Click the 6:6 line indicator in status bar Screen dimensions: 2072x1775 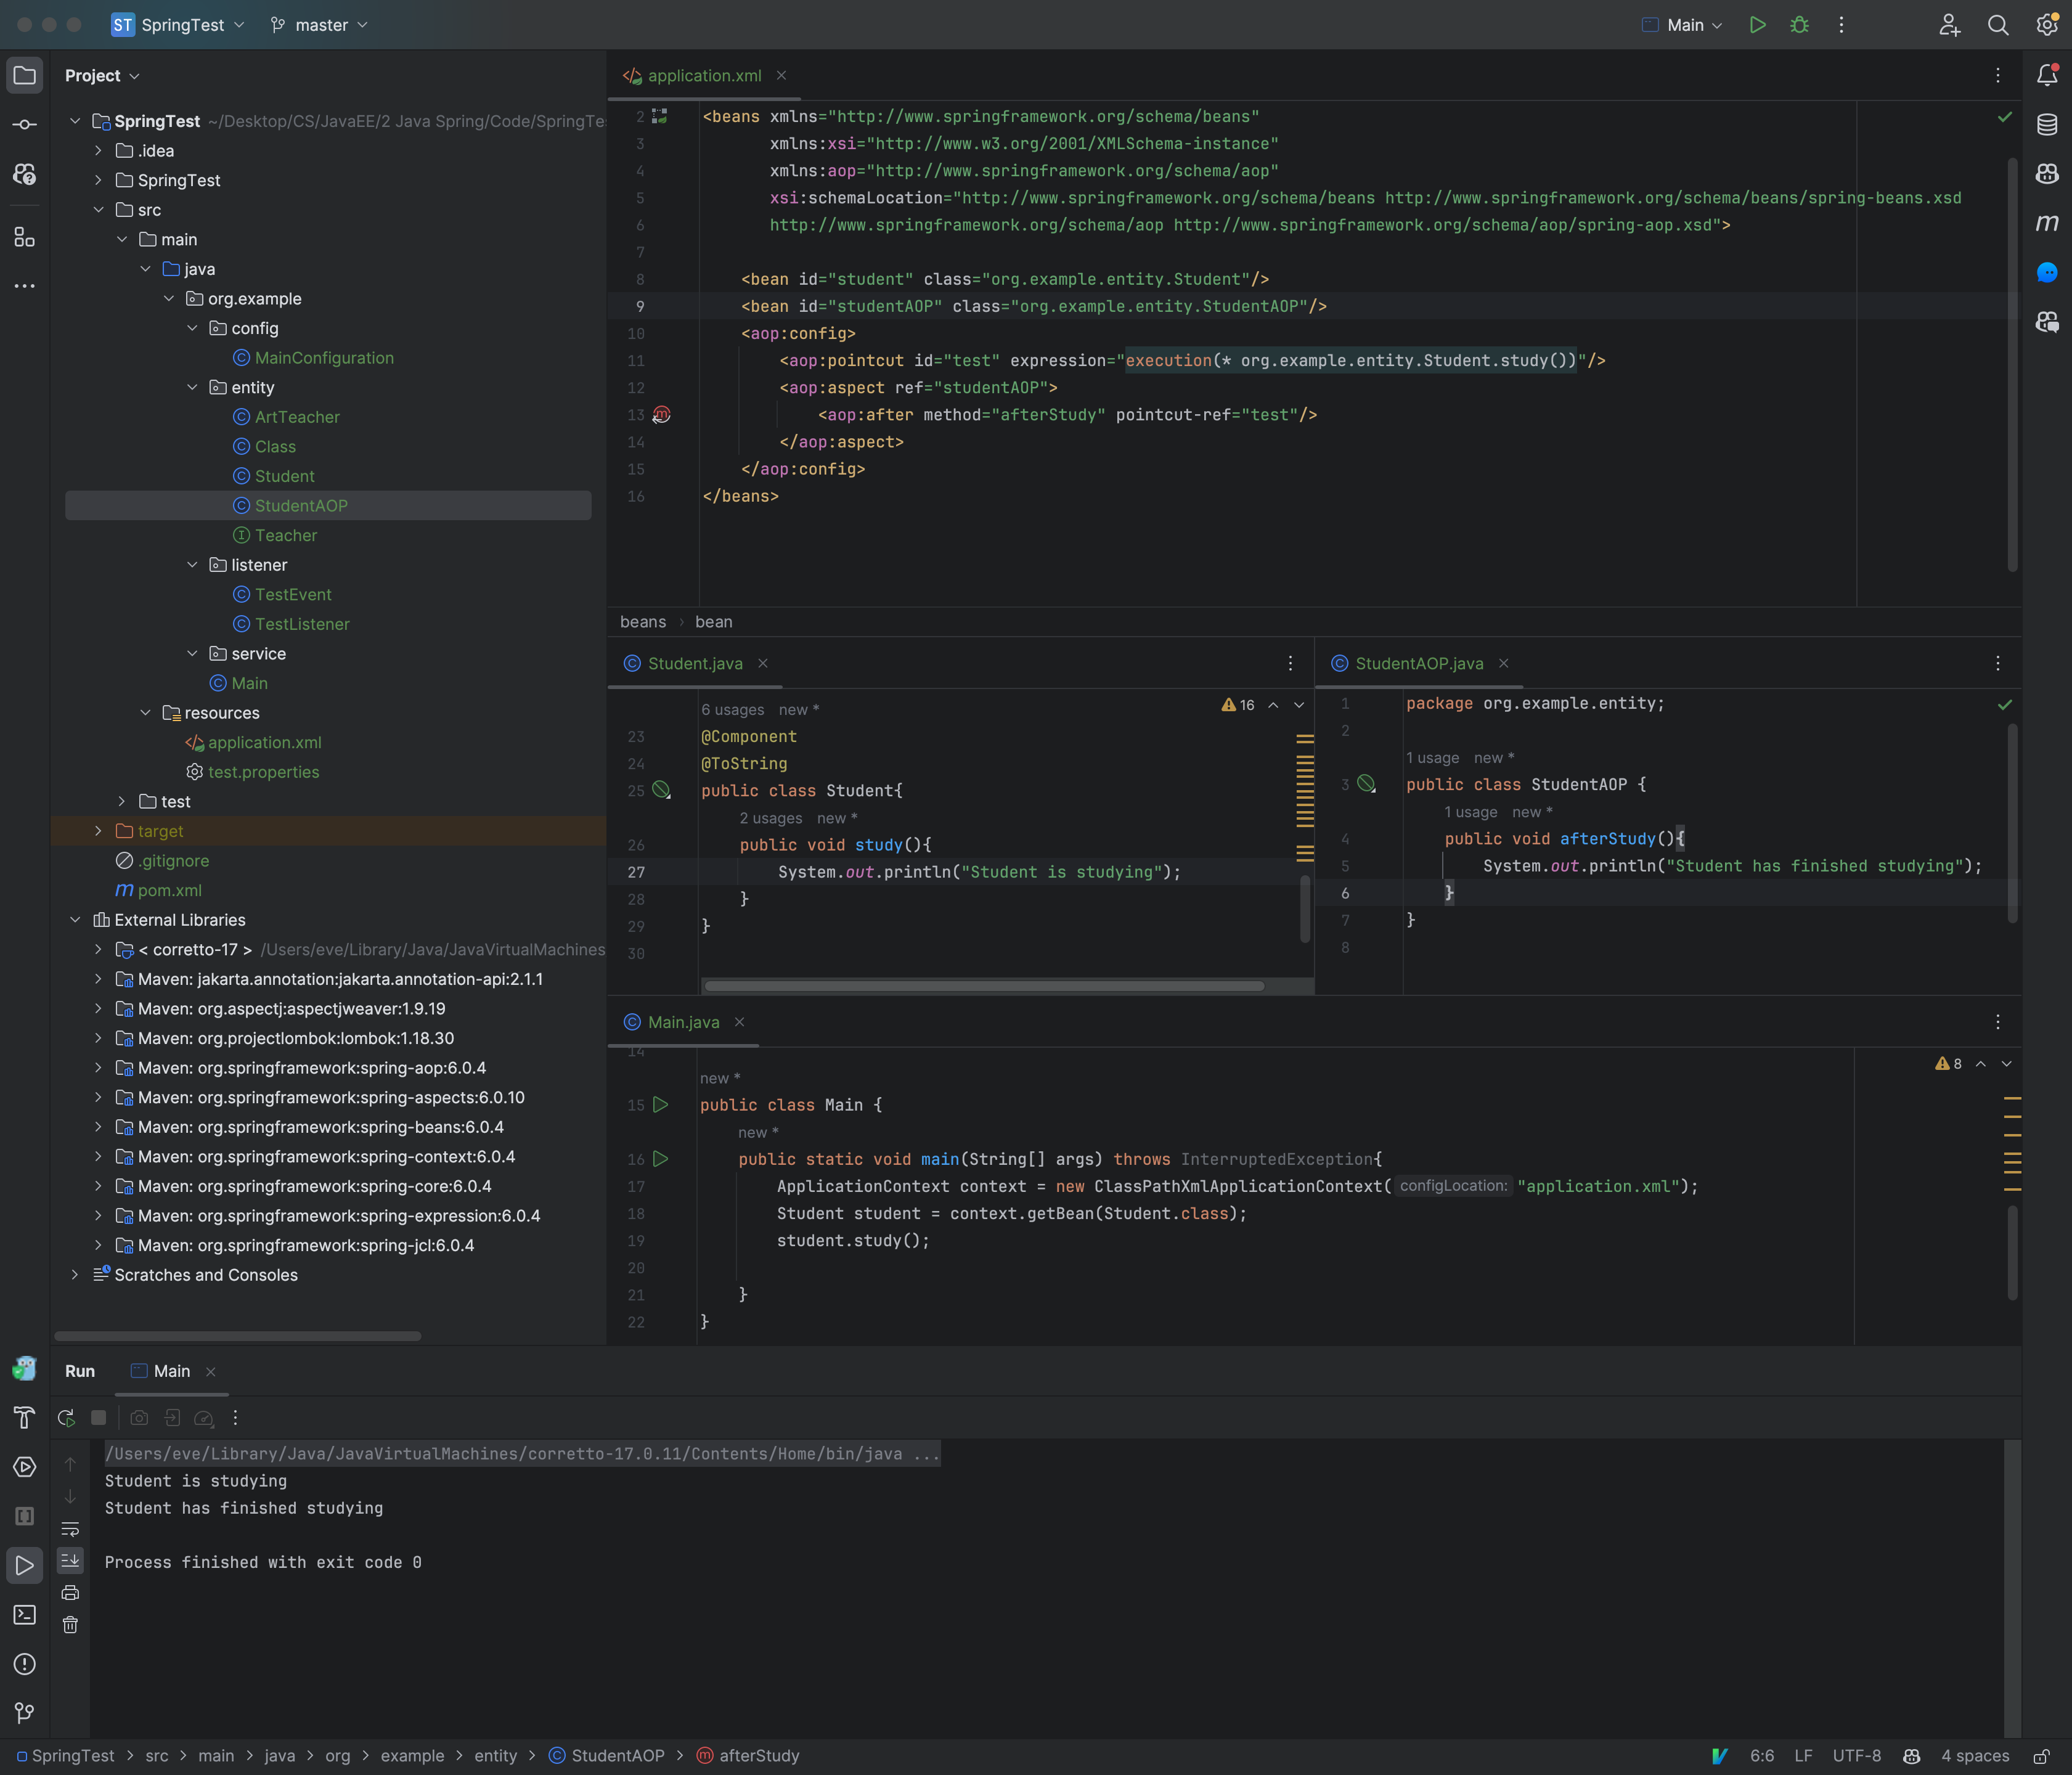click(x=1762, y=1756)
